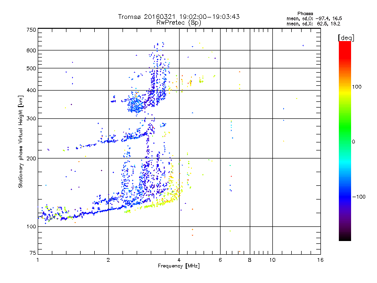Click the 'mean, sd,X: 82.5, 18.2' line
Image resolution: width=377 pixels, height=283 pixels.
pos(313,24)
